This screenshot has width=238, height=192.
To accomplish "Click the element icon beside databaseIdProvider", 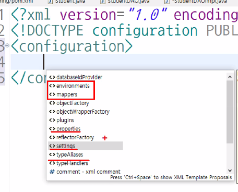I will 52,77.
